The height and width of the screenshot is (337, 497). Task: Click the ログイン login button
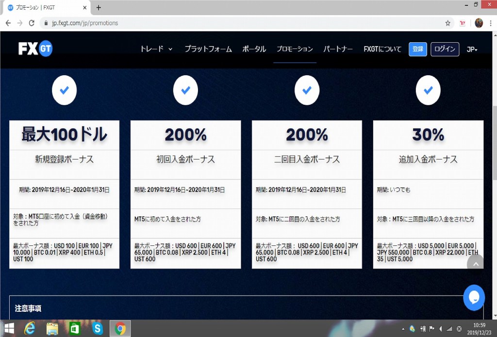pos(445,49)
